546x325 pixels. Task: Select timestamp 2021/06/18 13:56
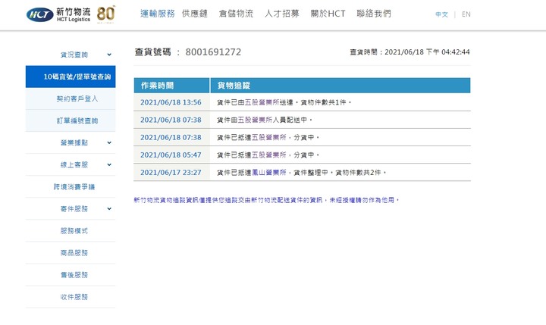click(171, 102)
